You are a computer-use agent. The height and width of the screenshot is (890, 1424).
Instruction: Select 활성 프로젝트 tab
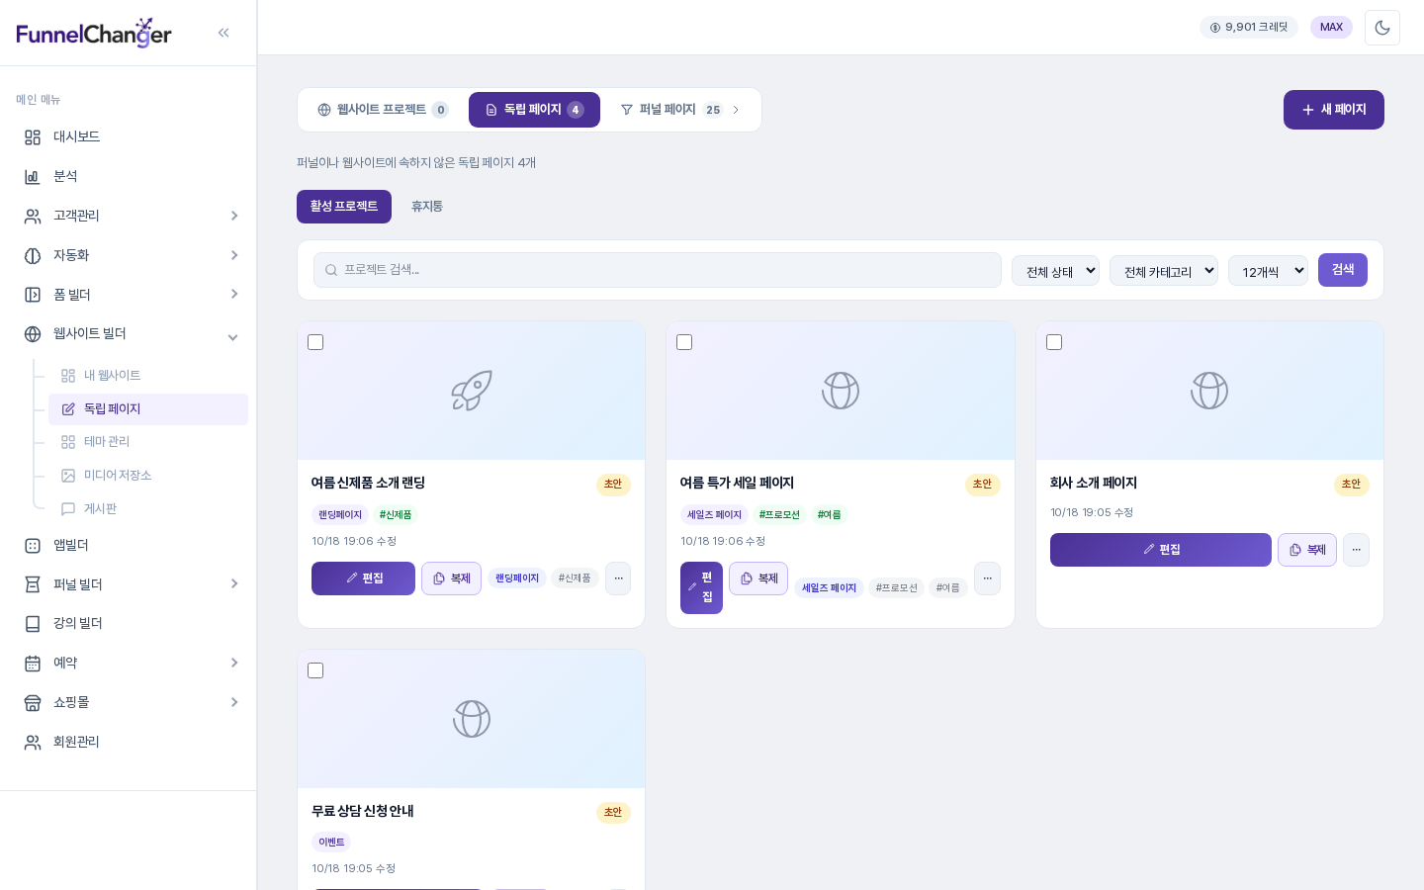(344, 207)
